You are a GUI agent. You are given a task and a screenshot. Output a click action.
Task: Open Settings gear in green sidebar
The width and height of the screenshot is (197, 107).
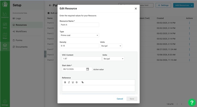[x=5, y=103]
